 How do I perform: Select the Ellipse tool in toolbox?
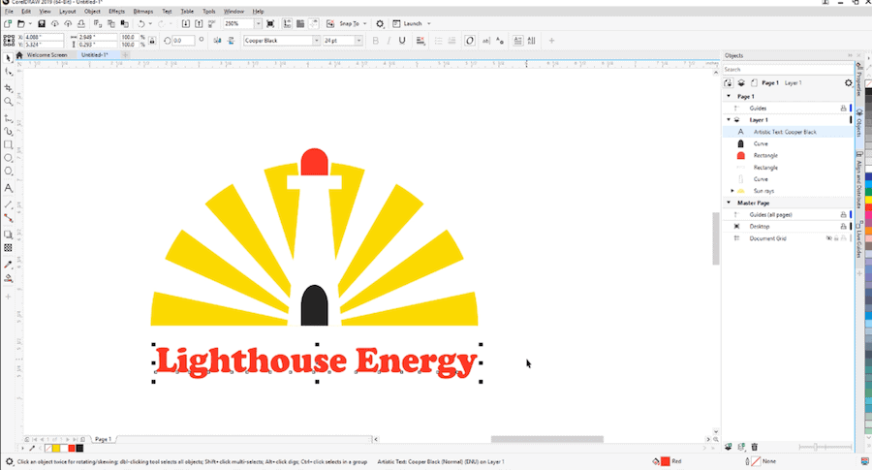9,157
